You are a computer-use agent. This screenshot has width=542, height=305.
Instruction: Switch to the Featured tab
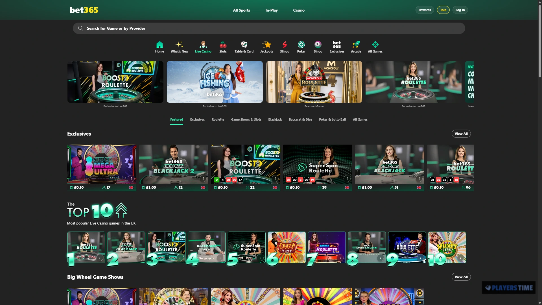click(176, 119)
